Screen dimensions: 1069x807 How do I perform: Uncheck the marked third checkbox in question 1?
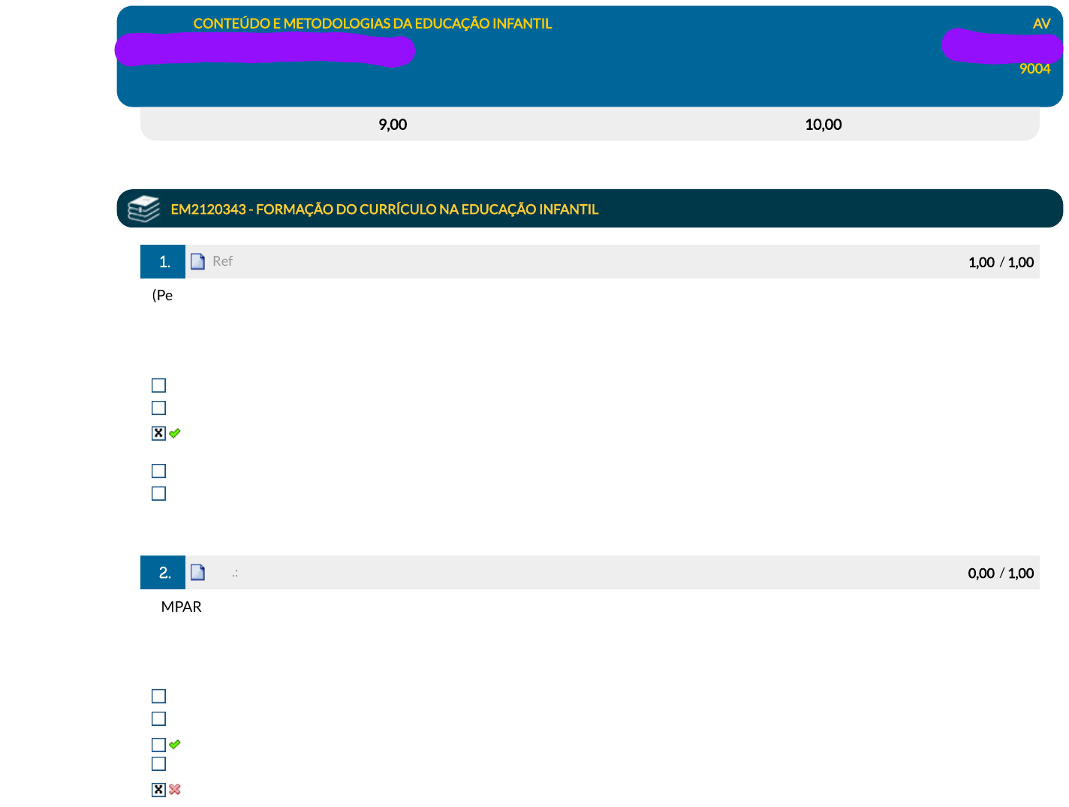[x=158, y=433]
